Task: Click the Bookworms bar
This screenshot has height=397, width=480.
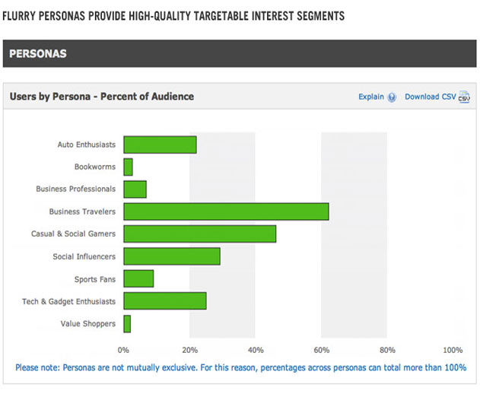Action: (x=129, y=167)
